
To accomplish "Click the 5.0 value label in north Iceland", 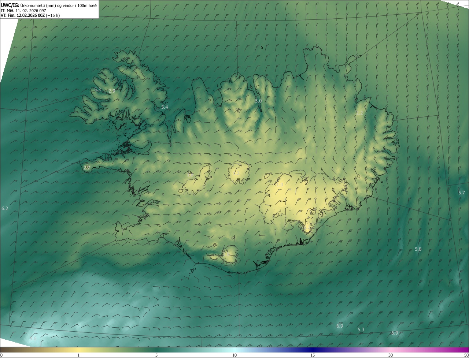I will (258, 101).
